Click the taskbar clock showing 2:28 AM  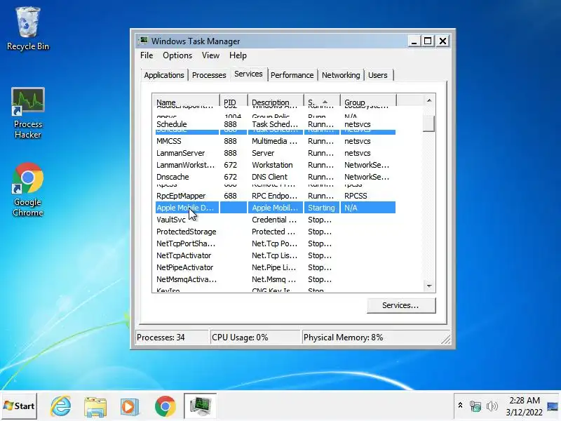524,406
